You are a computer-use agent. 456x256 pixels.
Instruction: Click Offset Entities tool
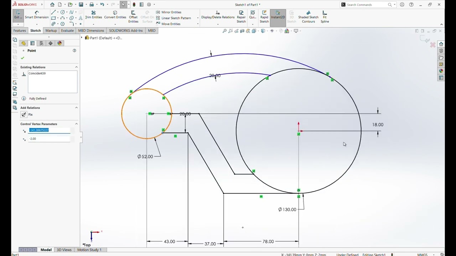pos(133,17)
